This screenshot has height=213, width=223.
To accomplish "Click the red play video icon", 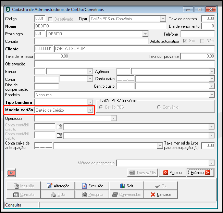I will pos(11,173).
